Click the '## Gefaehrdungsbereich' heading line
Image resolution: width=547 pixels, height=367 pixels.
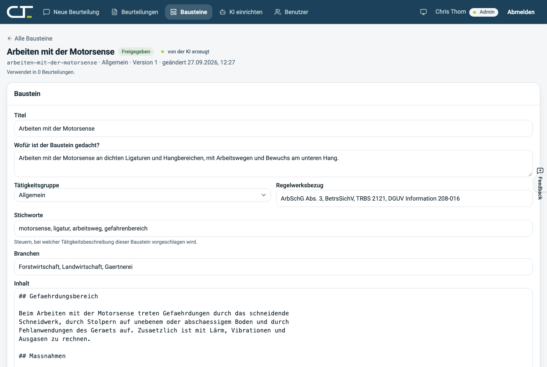pos(59,296)
